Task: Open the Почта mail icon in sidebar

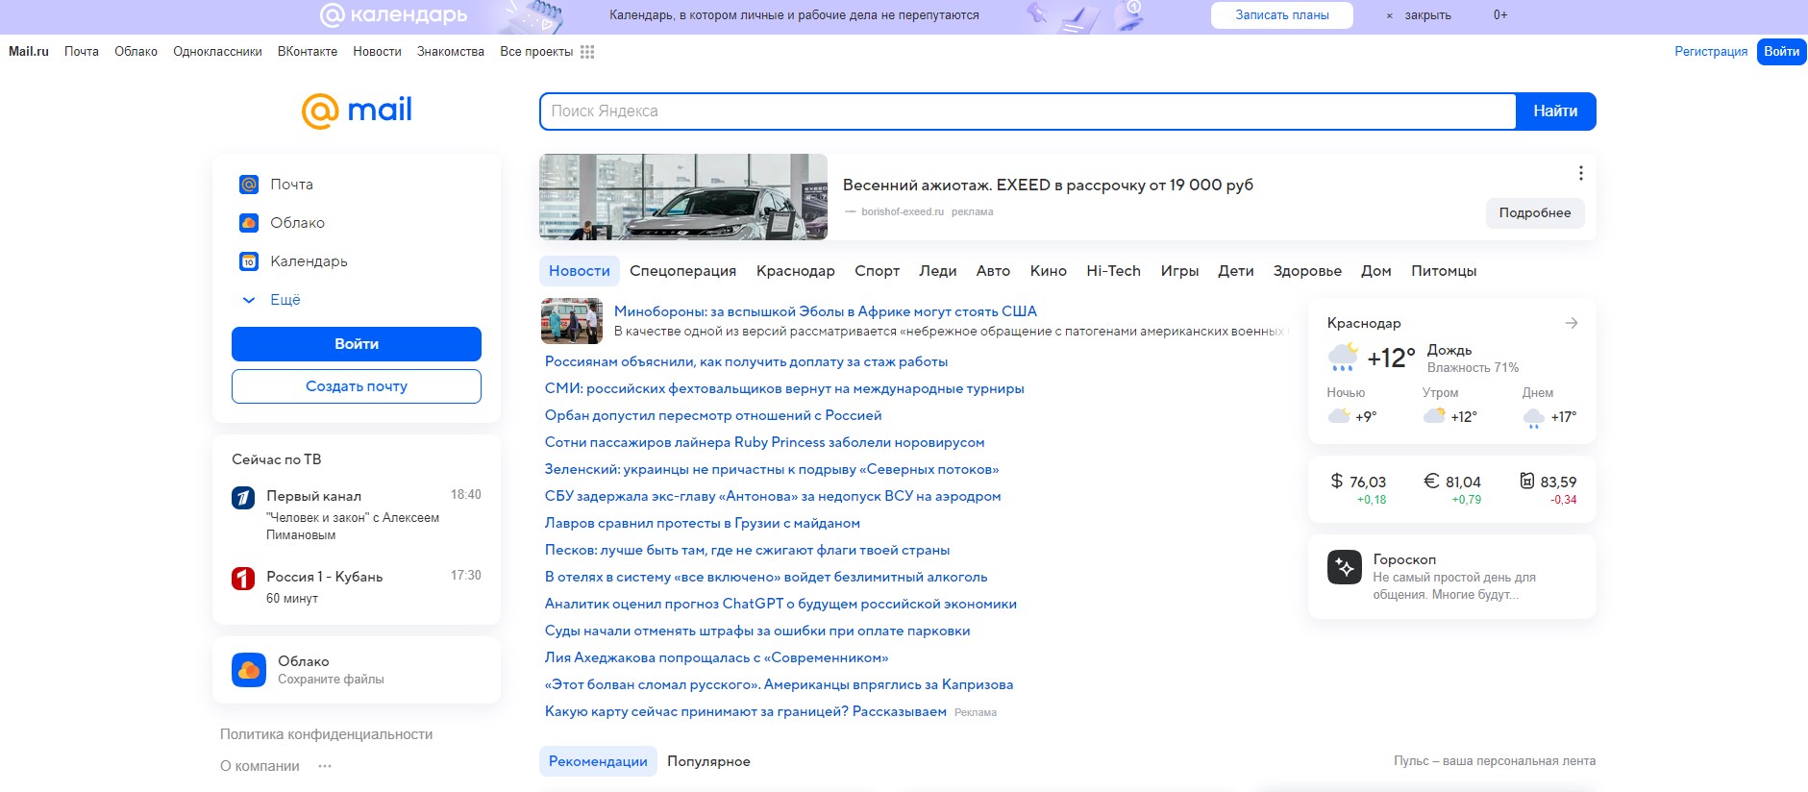Action: 249,185
